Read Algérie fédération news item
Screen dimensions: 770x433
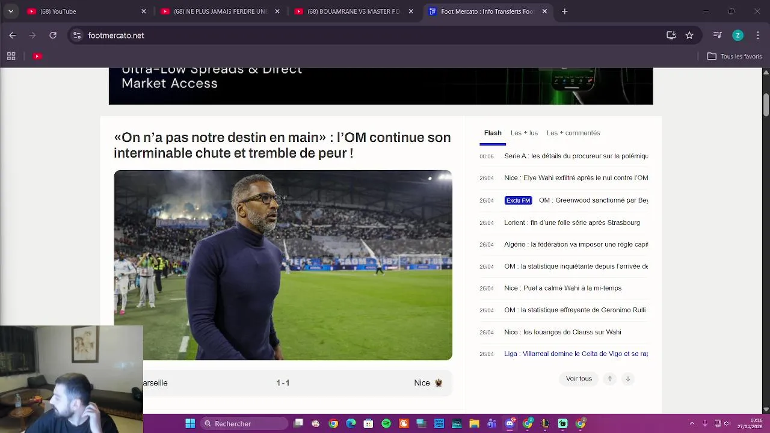coord(576,245)
